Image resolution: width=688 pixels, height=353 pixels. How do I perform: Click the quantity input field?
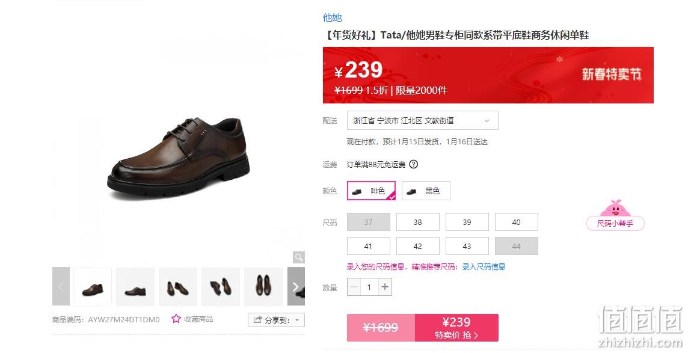[369, 287]
